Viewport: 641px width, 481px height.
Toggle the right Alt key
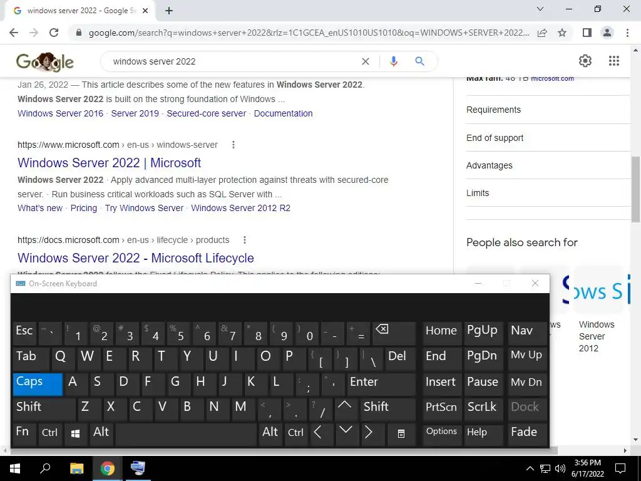click(x=271, y=433)
